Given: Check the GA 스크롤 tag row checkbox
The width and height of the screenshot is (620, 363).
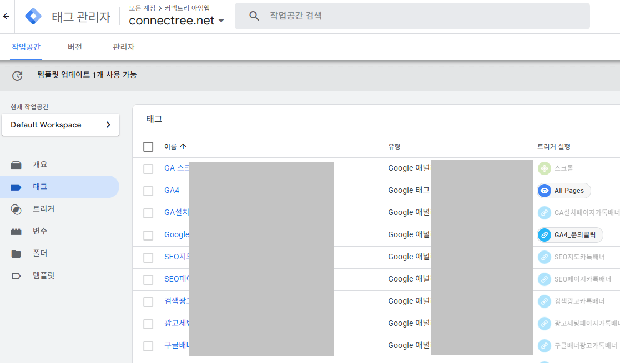Looking at the screenshot, I should 148,168.
